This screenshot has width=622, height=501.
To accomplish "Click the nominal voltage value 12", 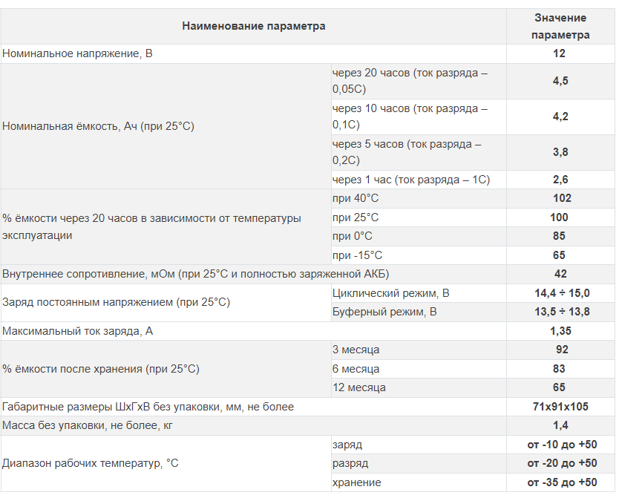I will click(560, 53).
